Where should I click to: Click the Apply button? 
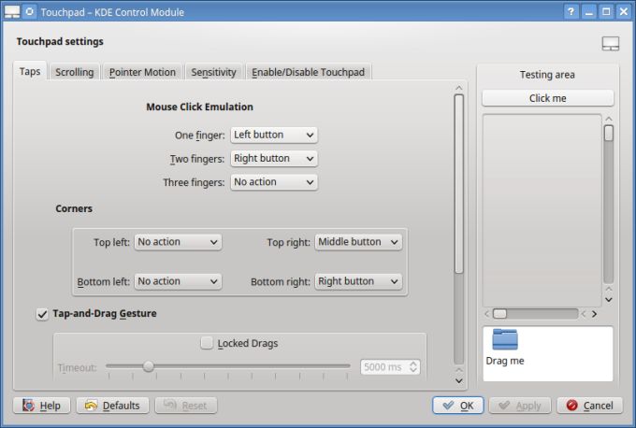pyautogui.click(x=520, y=406)
